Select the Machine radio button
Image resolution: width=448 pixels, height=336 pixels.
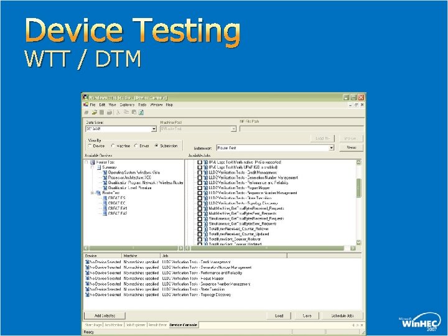coord(113,146)
